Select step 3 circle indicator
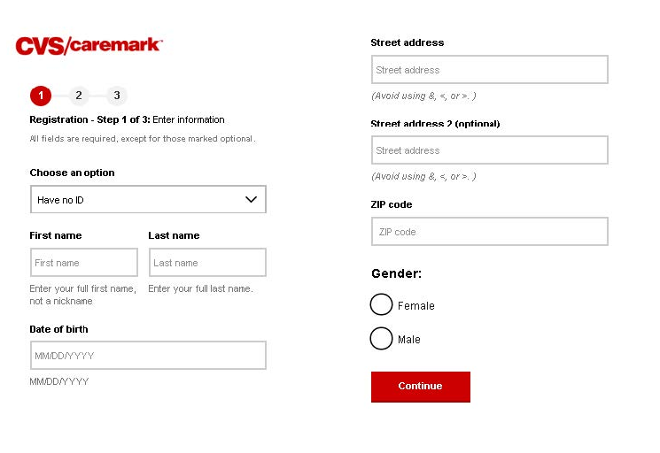This screenshot has height=453, width=660. pyautogui.click(x=116, y=96)
